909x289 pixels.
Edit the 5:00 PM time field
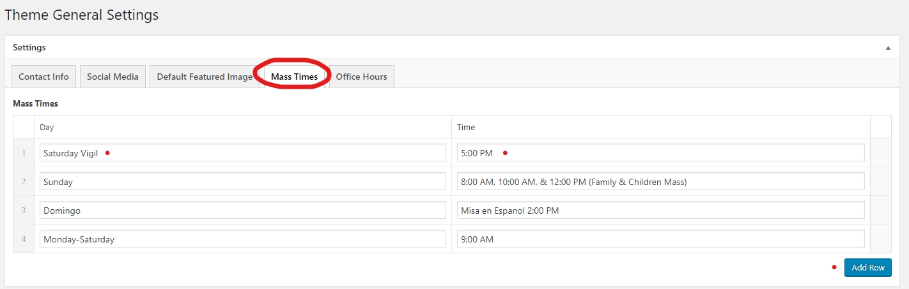pos(660,153)
